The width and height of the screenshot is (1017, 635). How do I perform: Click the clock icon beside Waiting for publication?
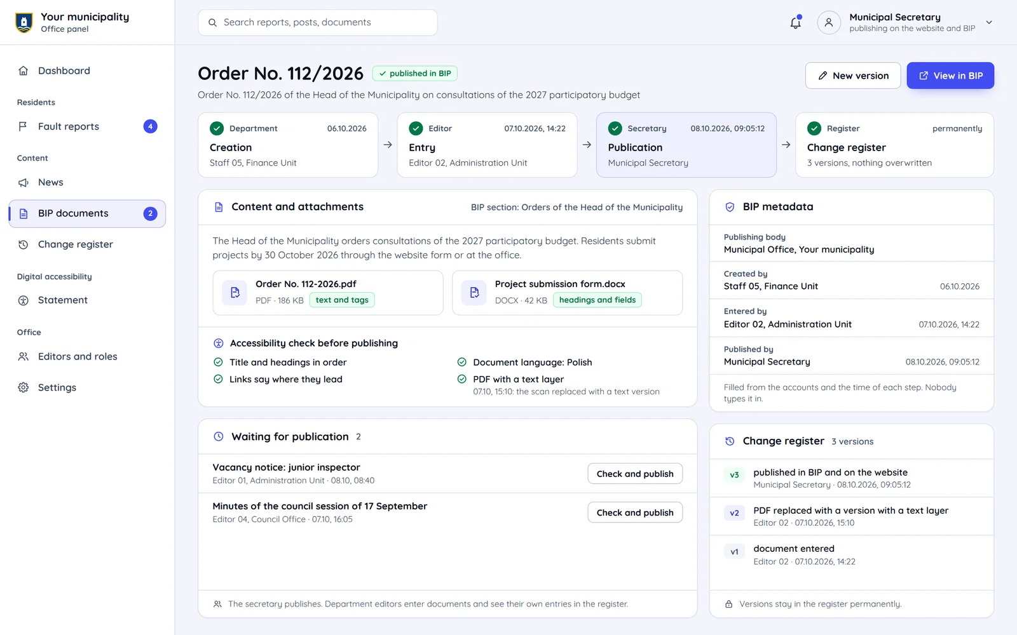(x=219, y=437)
